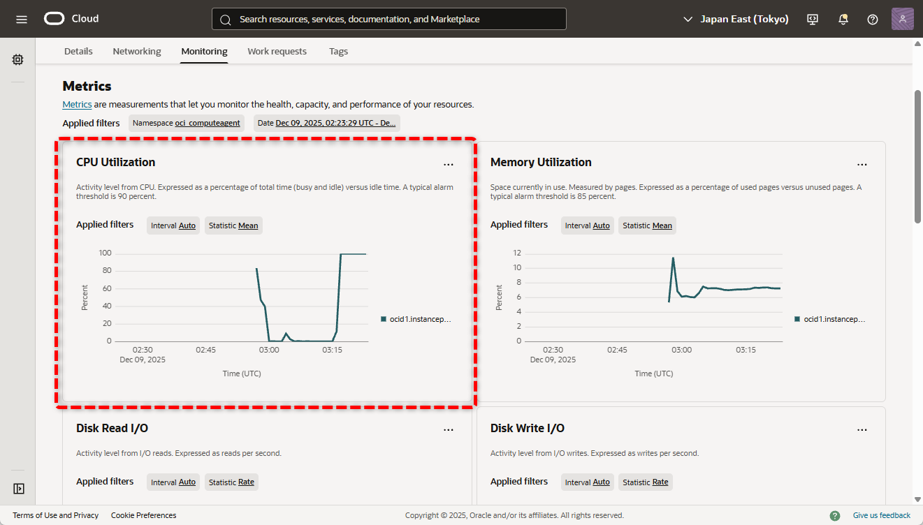This screenshot has height=525, width=923.
Task: Open the help question mark menu
Action: 872,20
